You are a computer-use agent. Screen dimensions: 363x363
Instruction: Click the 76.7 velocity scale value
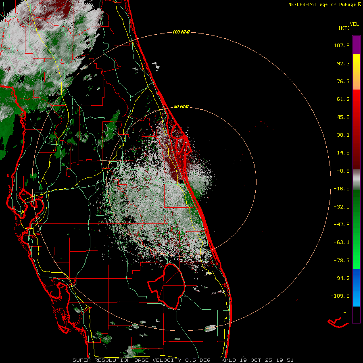(x=343, y=81)
